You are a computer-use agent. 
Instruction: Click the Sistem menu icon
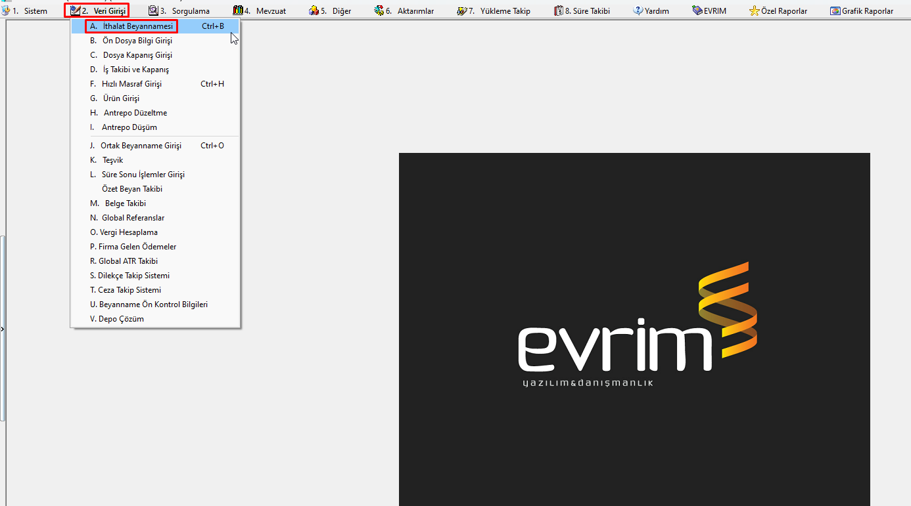5,11
